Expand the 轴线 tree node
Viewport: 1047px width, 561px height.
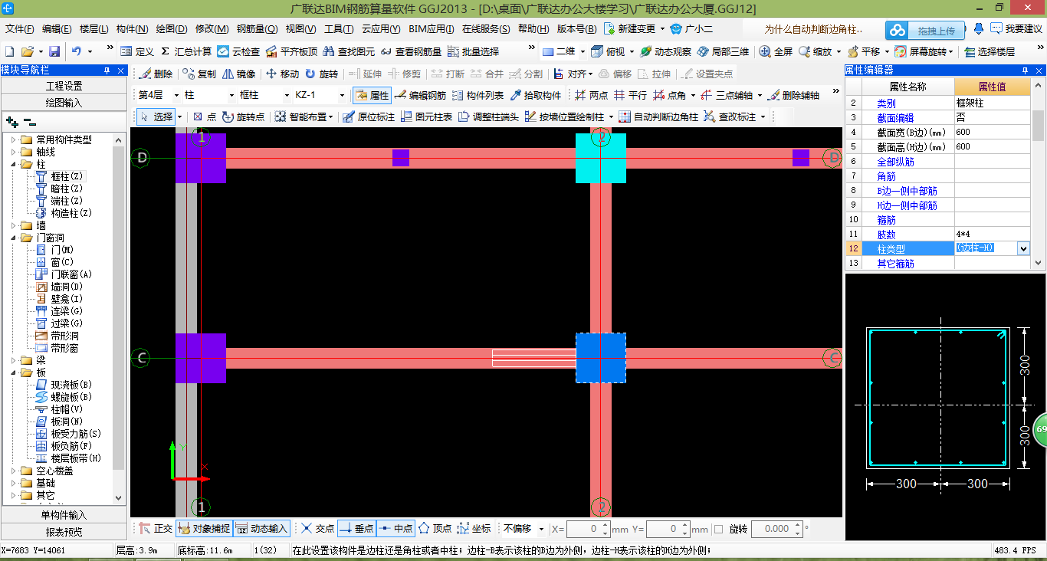coord(14,152)
